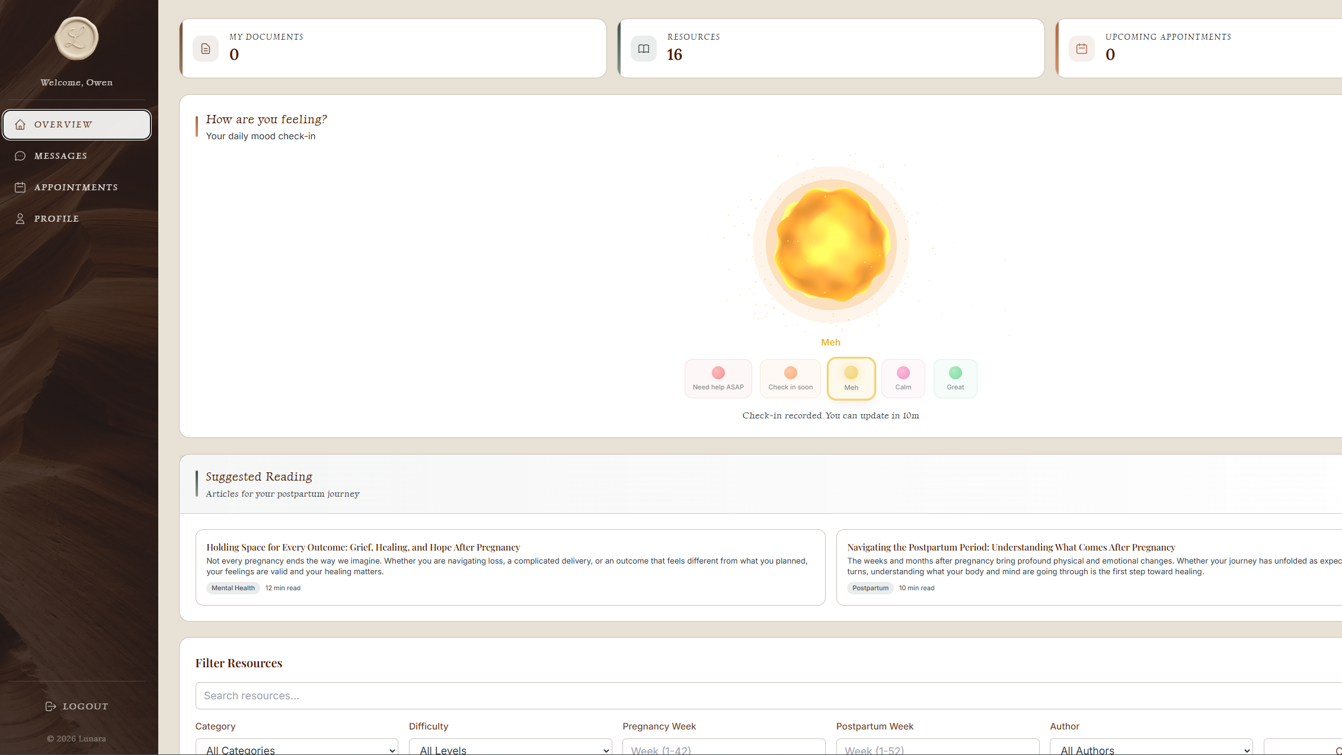Open the All Authors dropdown
This screenshot has height=755, width=1342.
click(x=1151, y=749)
